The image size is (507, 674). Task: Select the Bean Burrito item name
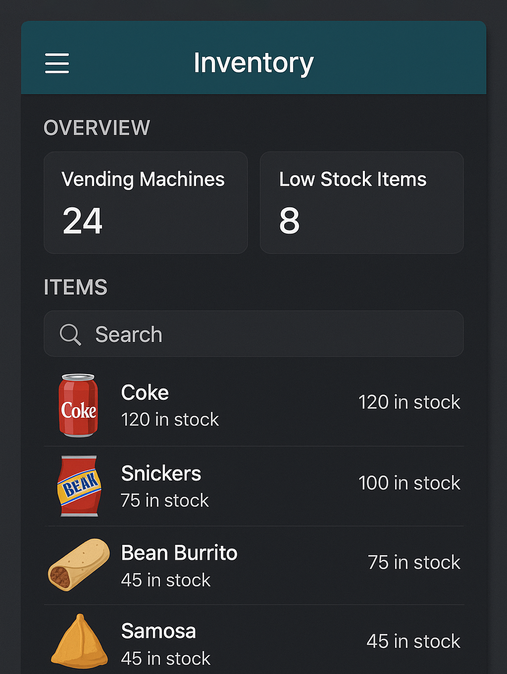tap(179, 553)
